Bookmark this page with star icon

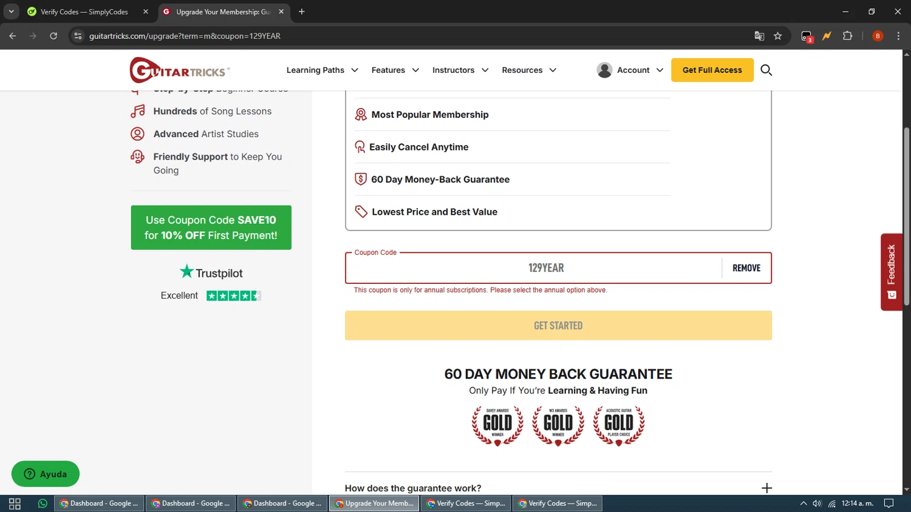coord(778,36)
